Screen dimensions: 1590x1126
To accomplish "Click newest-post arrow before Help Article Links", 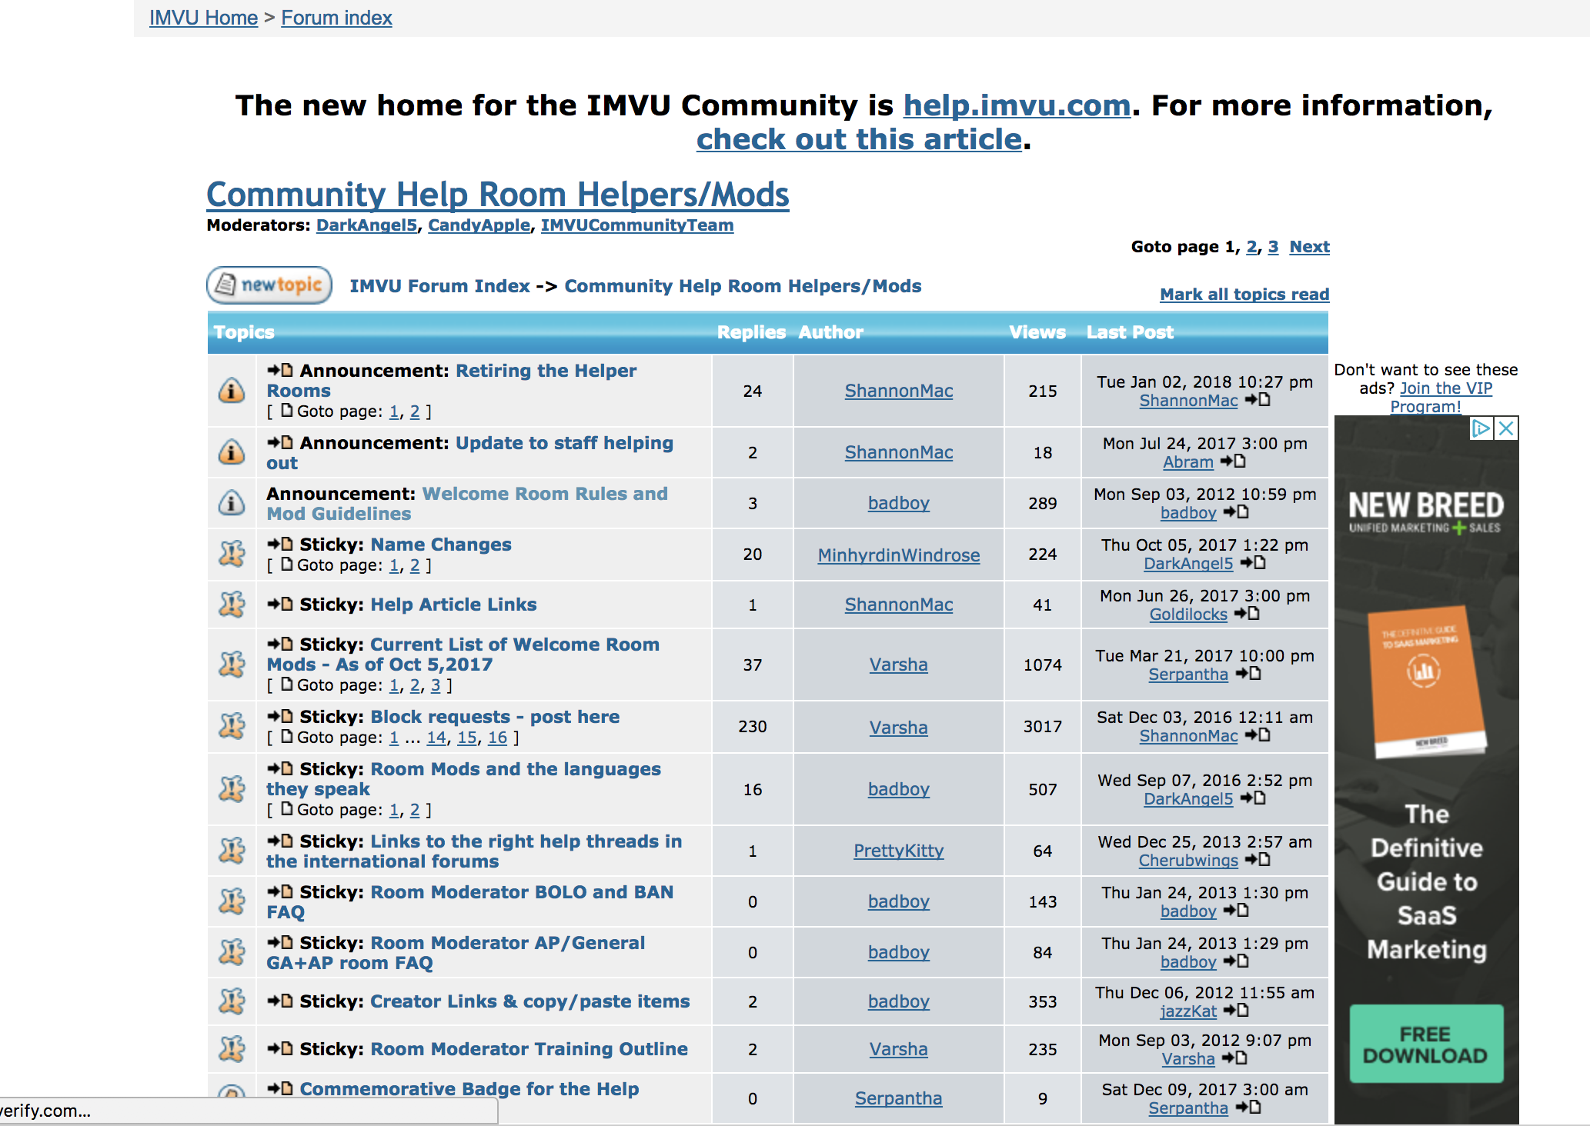I will click(x=280, y=605).
